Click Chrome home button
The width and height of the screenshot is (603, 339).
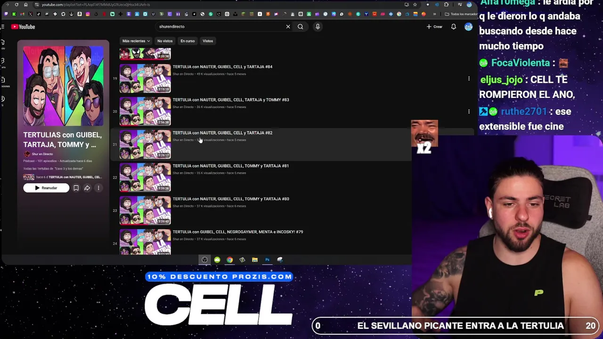pos(25,5)
